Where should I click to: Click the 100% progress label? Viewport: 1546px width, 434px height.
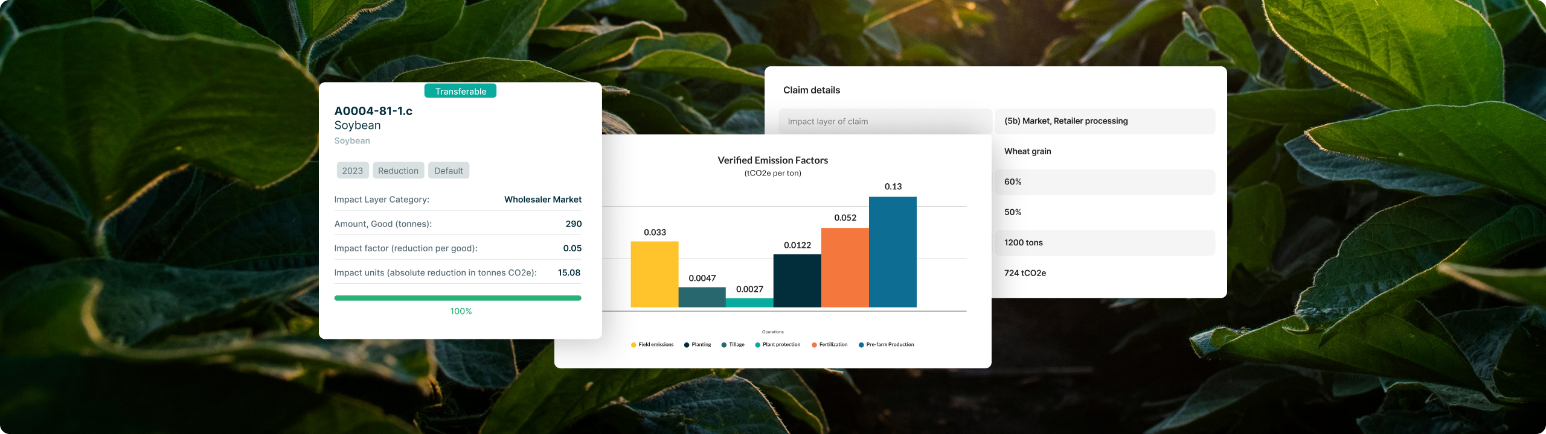tap(461, 311)
